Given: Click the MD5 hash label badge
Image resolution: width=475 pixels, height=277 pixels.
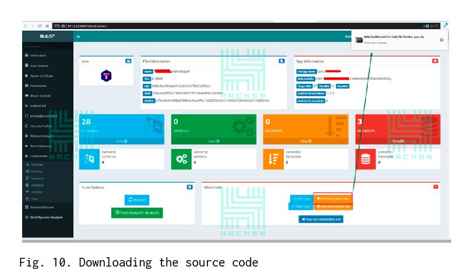Looking at the screenshot, I should point(147,86).
